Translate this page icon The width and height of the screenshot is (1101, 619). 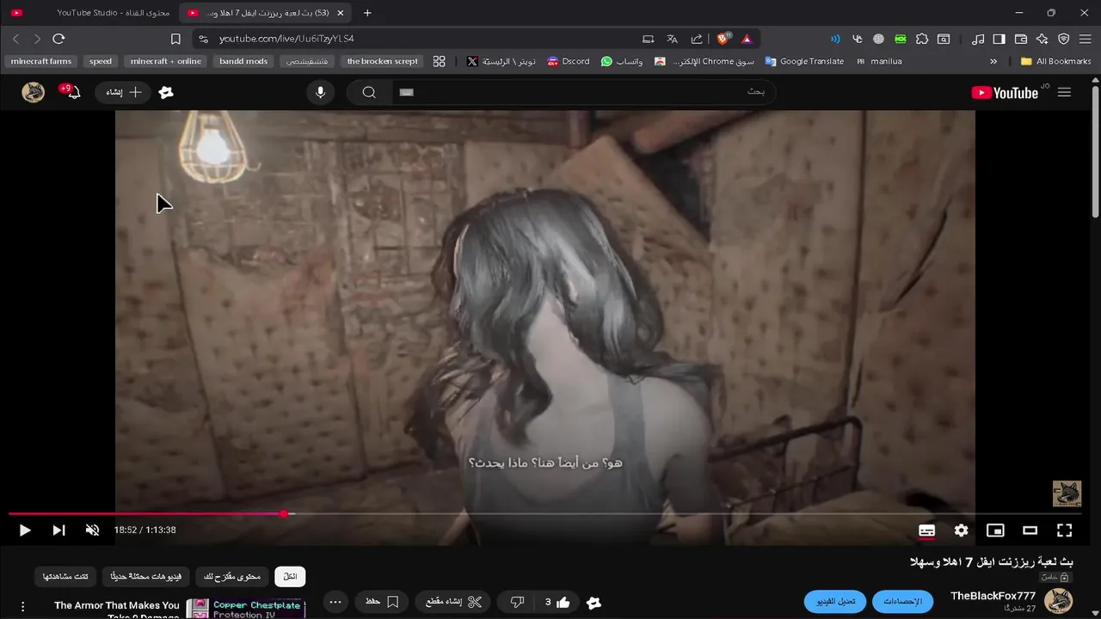tap(673, 39)
